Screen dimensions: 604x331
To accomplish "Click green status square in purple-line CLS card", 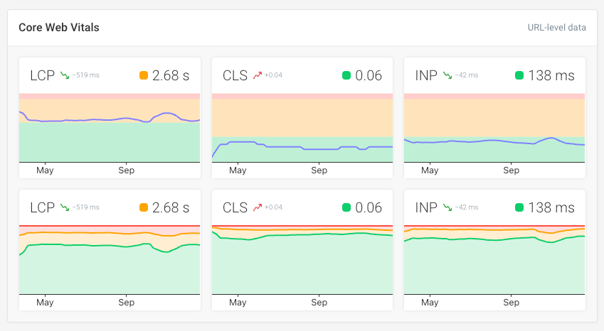I will coord(346,75).
